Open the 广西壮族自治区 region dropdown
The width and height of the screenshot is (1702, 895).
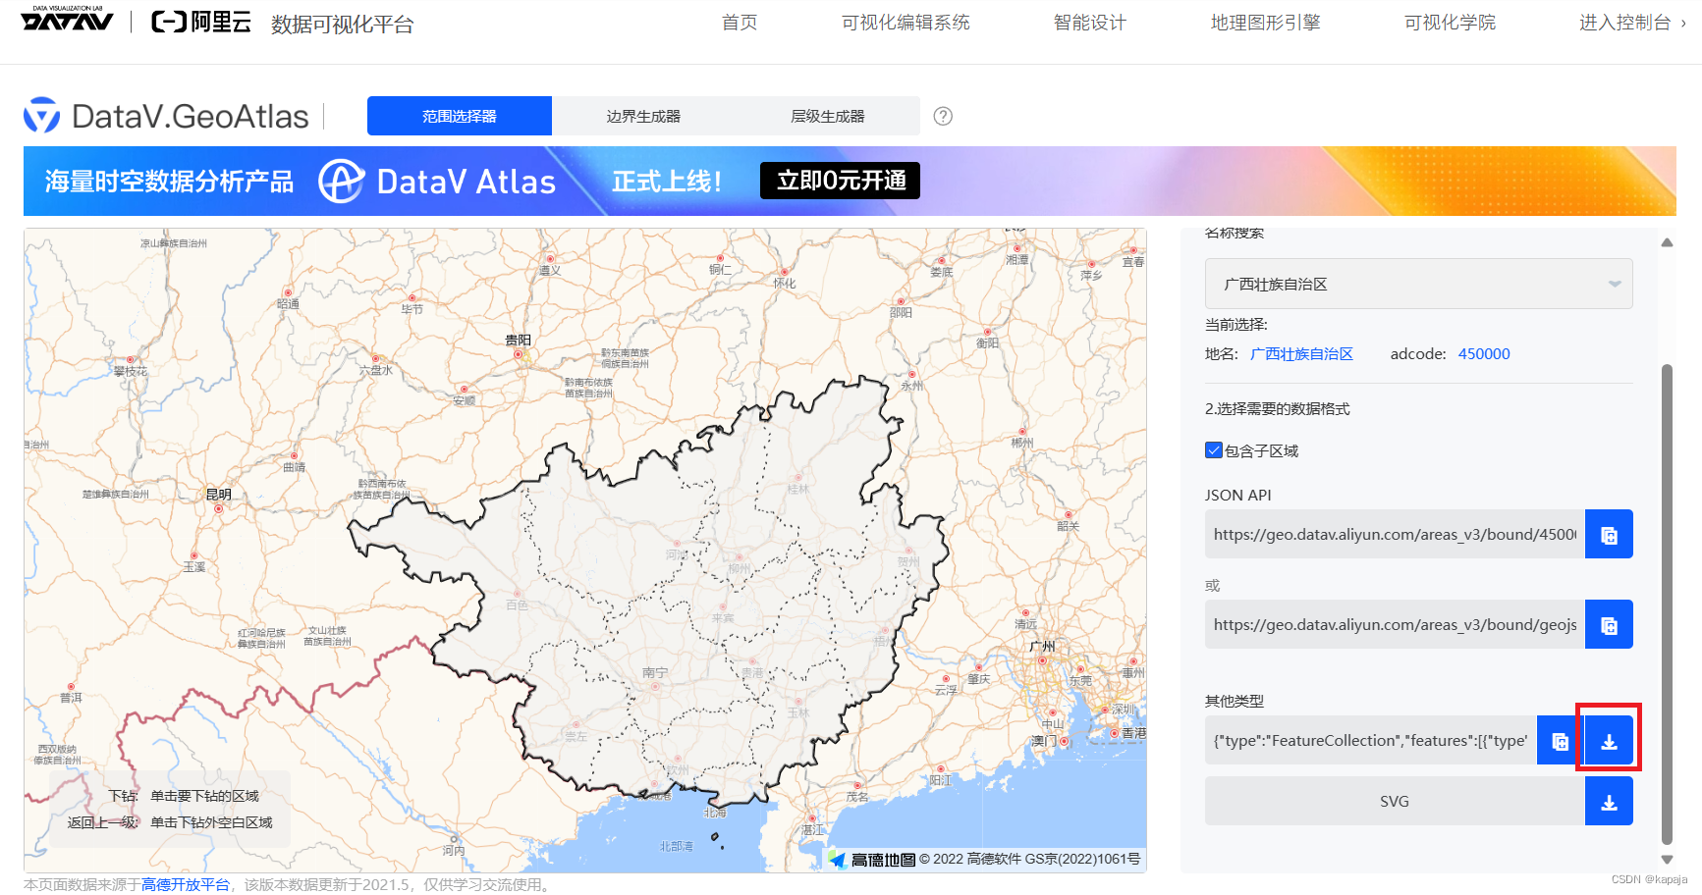1418,284
